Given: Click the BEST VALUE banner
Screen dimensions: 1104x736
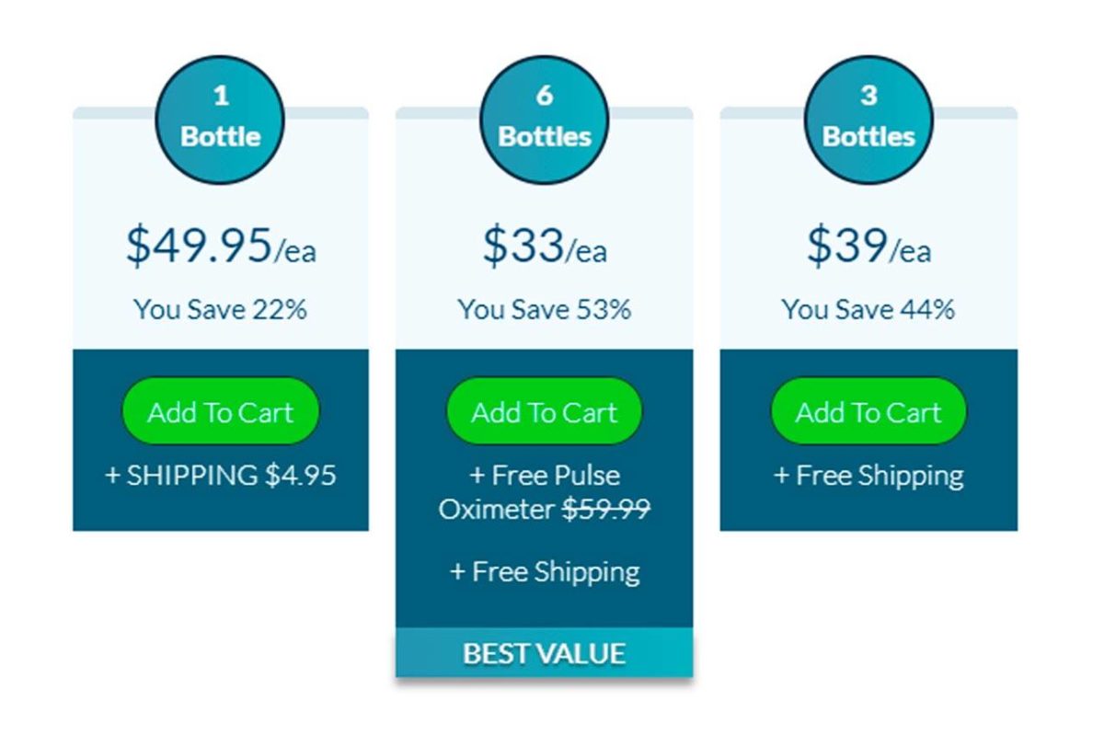Looking at the screenshot, I should [x=545, y=653].
